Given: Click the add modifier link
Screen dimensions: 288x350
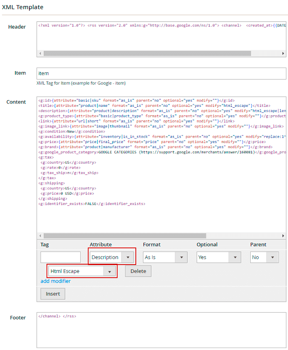Looking at the screenshot, I should click(55, 281).
